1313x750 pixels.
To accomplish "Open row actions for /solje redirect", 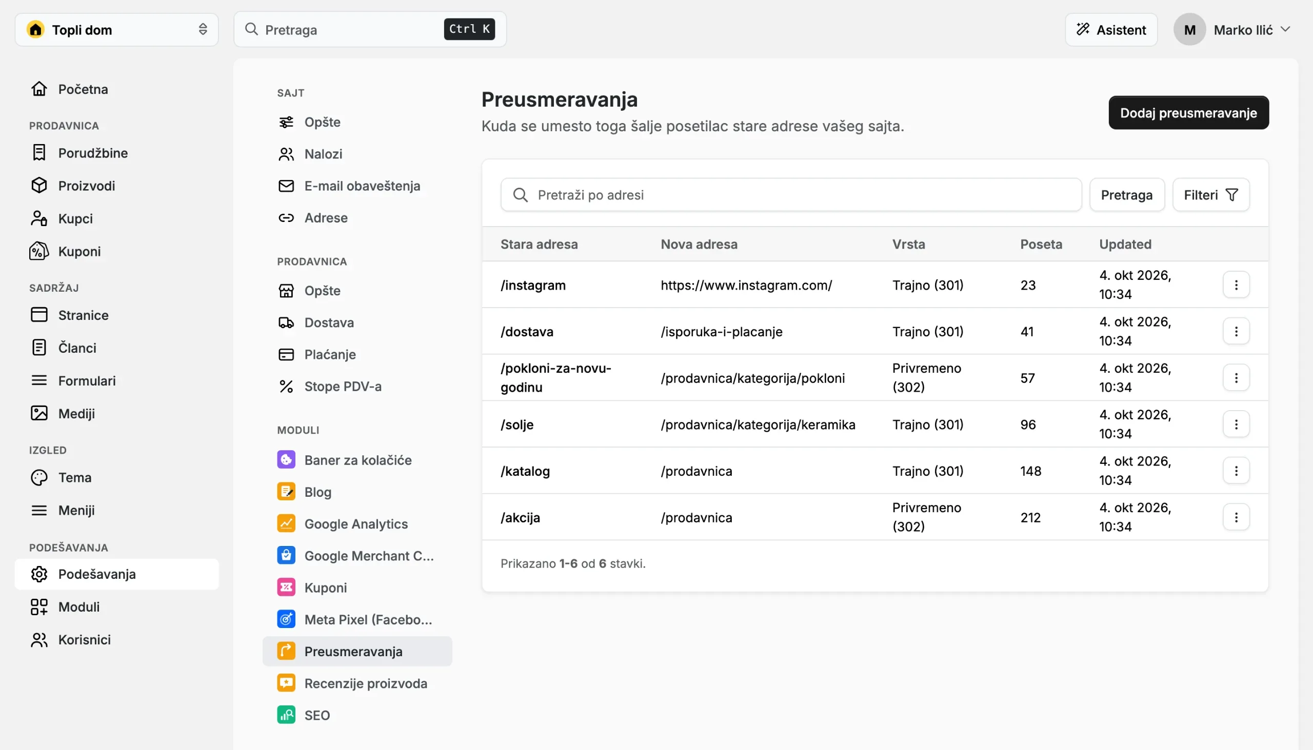I will 1236,424.
